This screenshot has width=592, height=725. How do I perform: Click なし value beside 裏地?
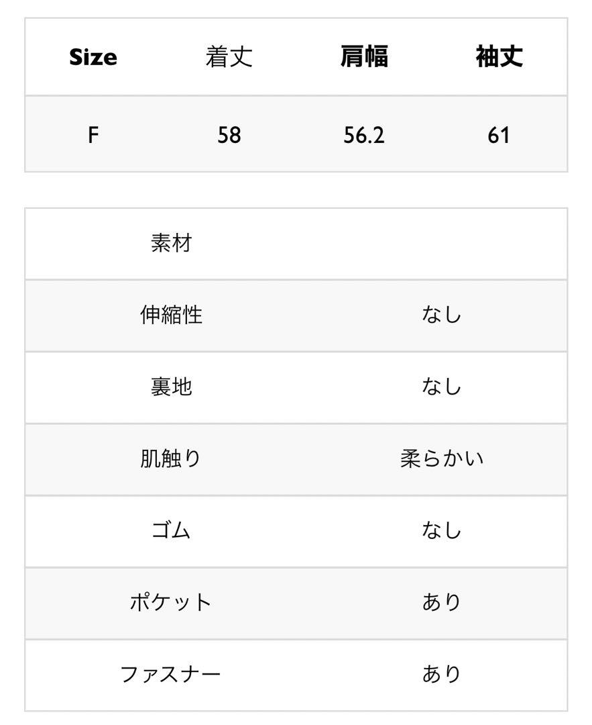pos(441,387)
